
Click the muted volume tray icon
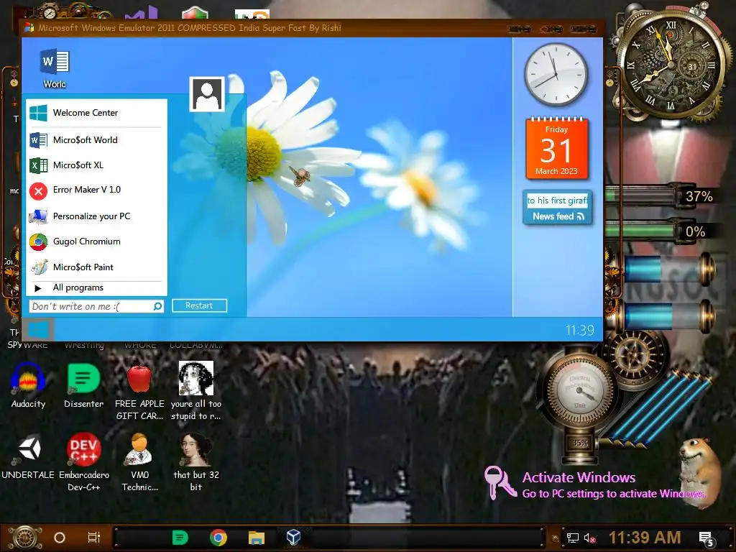[x=590, y=538]
